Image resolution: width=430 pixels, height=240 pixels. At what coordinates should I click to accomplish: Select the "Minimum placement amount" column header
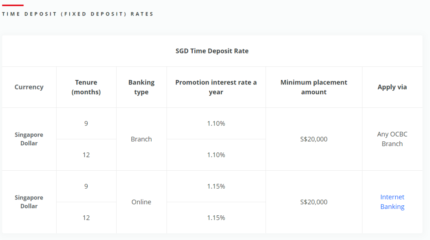tap(314, 87)
